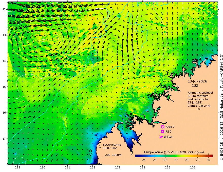Select the "FS 0" legend label

click(169, 132)
